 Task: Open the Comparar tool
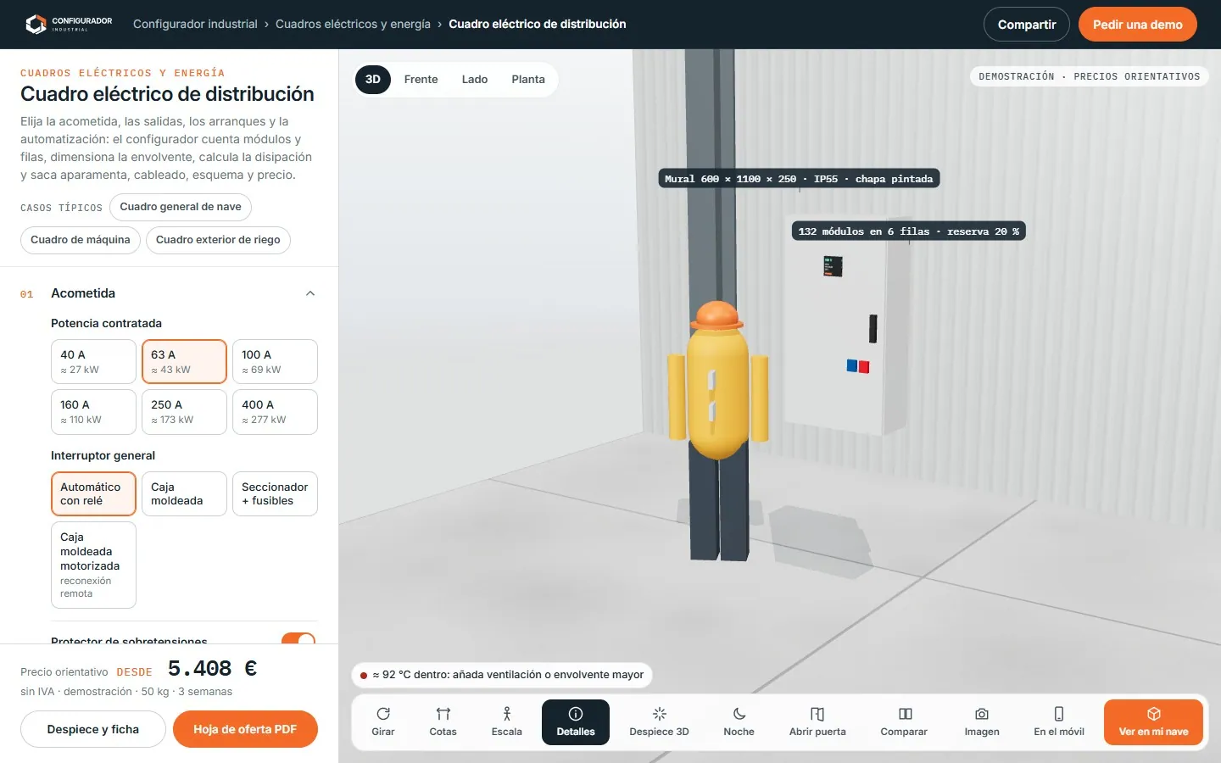coord(904,722)
